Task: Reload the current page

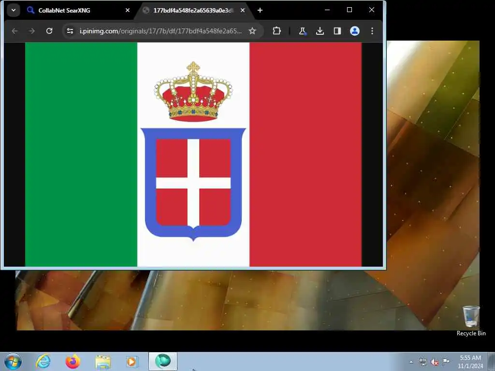Action: pyautogui.click(x=49, y=31)
